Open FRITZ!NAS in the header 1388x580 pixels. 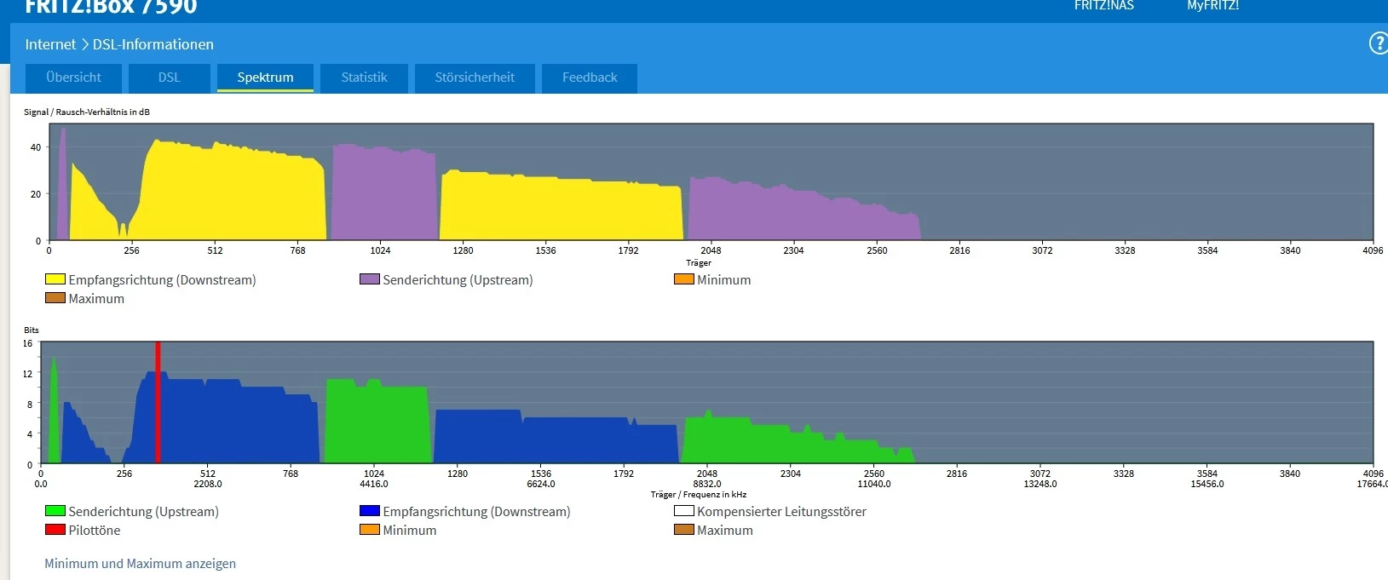[1103, 5]
